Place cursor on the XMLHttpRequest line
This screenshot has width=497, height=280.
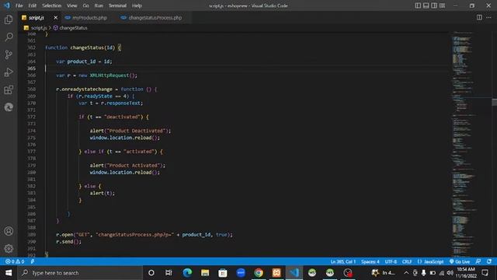click(96, 75)
